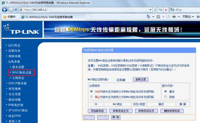
Task: Open the feeds icon dropdown arrow
Action: 163,17
